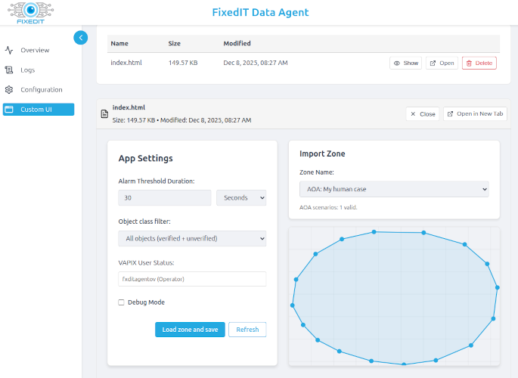Open index.html from the file row

coord(442,63)
